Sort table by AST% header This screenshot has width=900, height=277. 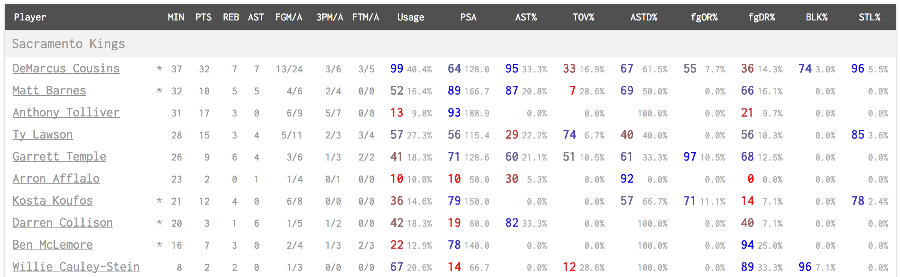coord(526,17)
